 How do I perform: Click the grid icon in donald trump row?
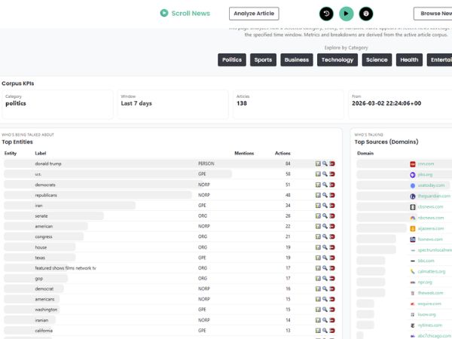pos(318,163)
